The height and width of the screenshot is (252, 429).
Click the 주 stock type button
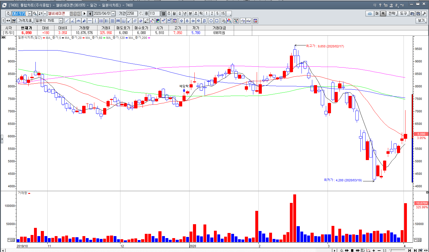(x=8, y=14)
